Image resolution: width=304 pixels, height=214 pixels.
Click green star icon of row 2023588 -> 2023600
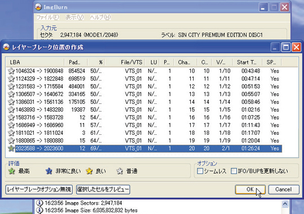tap(11, 148)
